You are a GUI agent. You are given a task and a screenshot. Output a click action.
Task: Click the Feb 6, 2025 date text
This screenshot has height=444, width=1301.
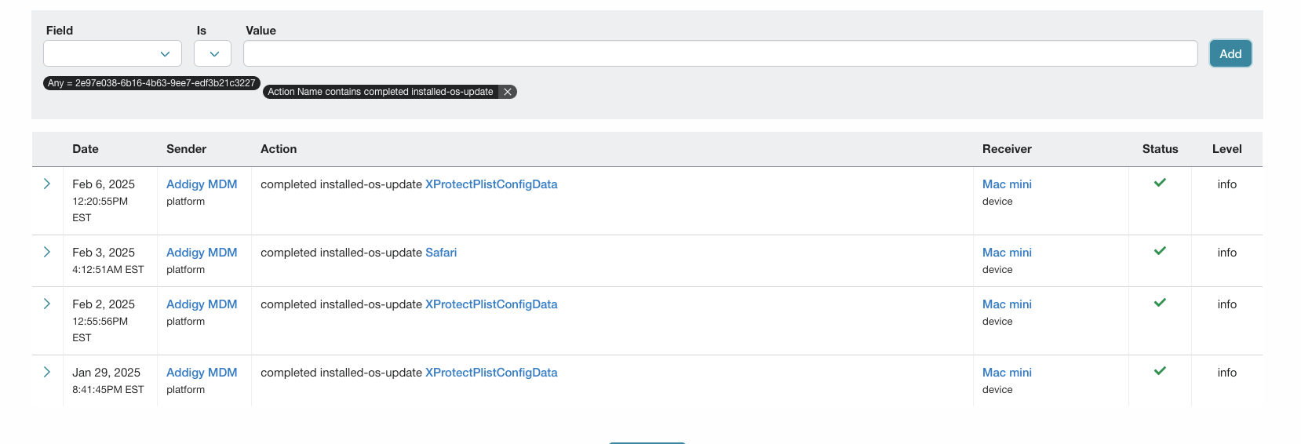coord(104,184)
